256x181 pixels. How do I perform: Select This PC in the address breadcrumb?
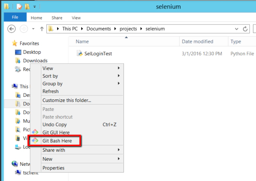pyautogui.click(x=70, y=29)
